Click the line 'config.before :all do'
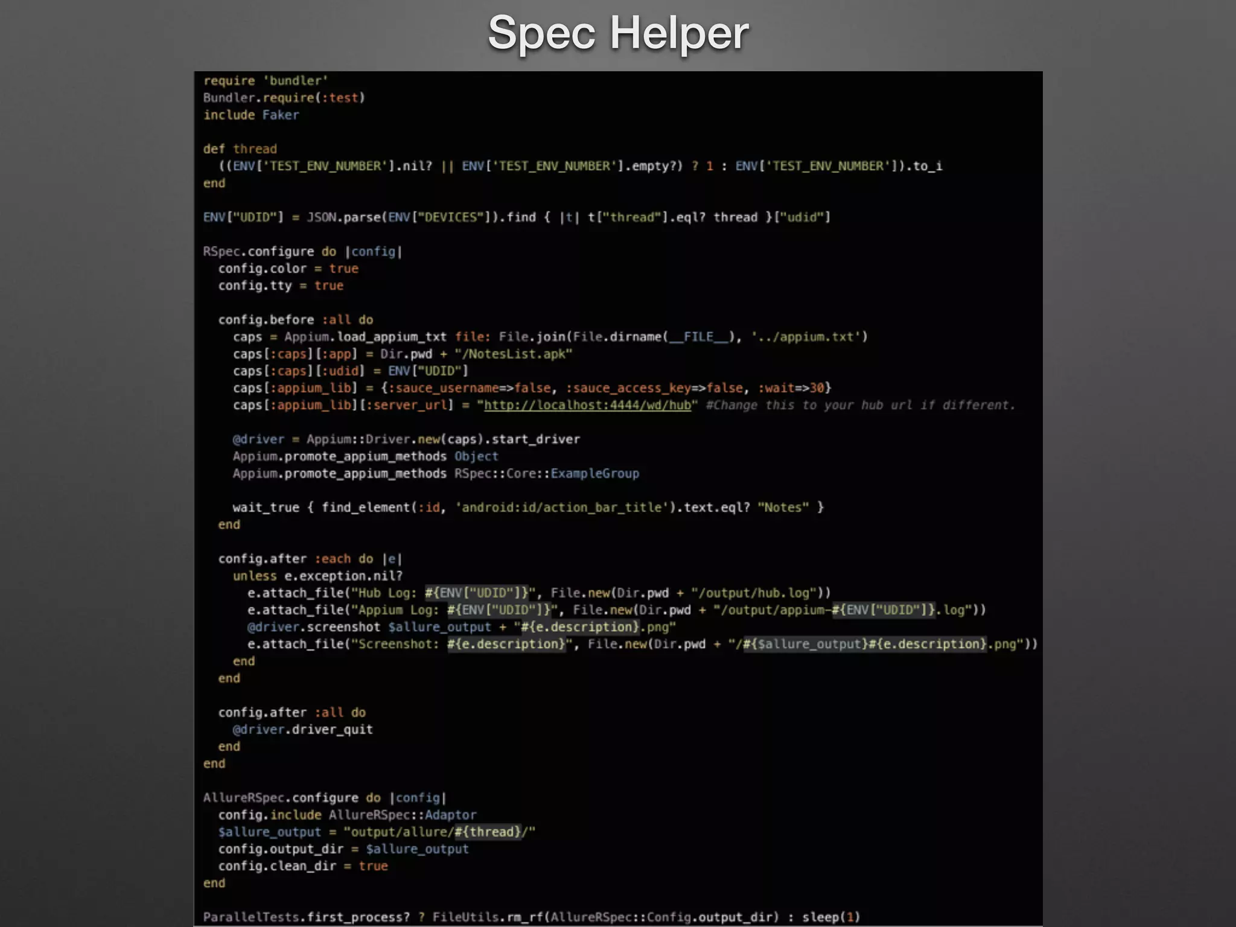 pos(296,320)
